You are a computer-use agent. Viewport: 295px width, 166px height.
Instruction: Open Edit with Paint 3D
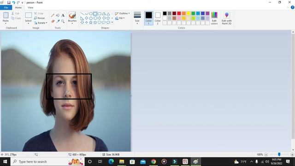[226, 18]
